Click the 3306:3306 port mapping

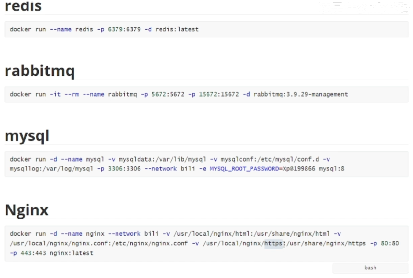[x=124, y=169]
